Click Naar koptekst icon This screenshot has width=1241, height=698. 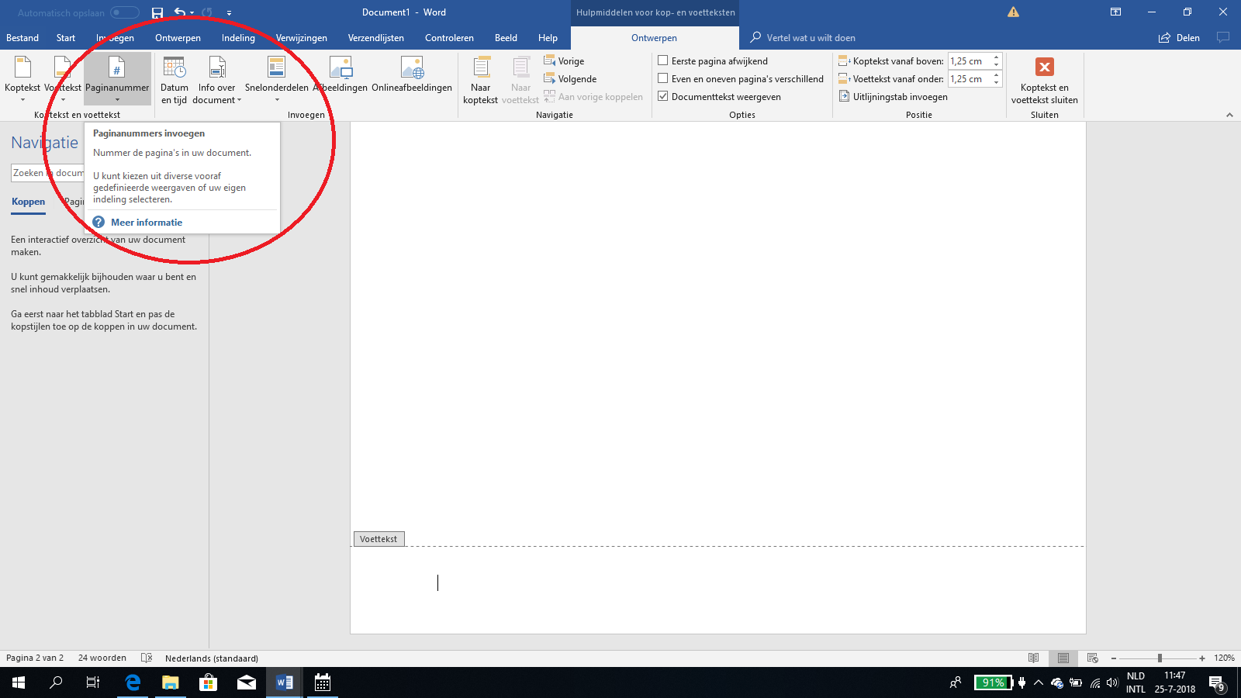481,68
